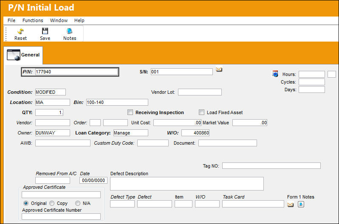Click the Defect Description text area

click(187, 184)
